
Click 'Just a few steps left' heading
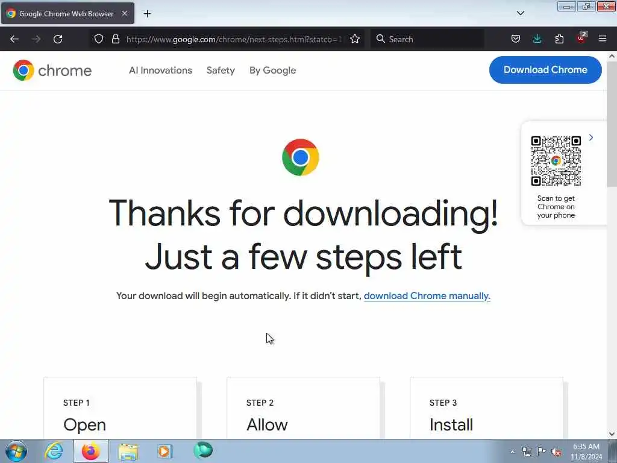coord(304,257)
